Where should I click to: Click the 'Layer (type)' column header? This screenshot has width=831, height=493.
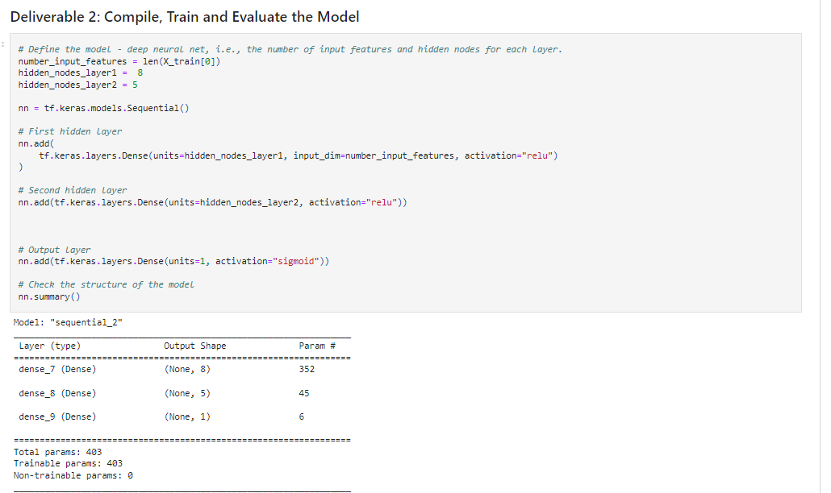pos(50,346)
